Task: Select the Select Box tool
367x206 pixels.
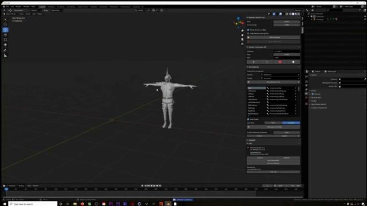Action: tap(5, 19)
